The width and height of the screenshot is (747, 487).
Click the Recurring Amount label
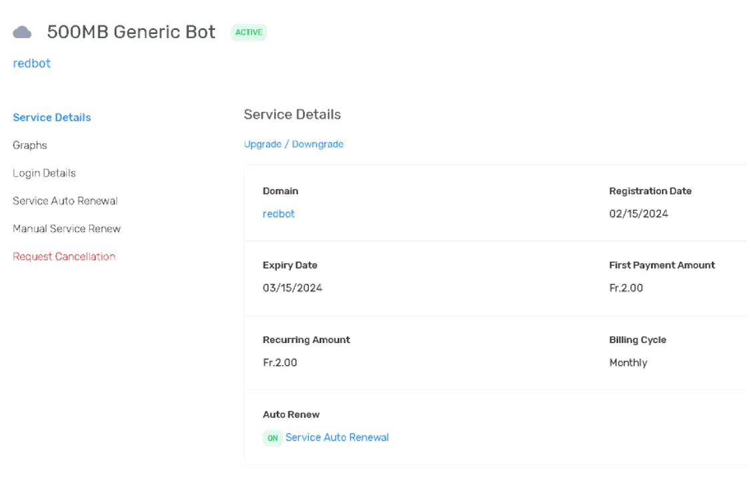(306, 340)
